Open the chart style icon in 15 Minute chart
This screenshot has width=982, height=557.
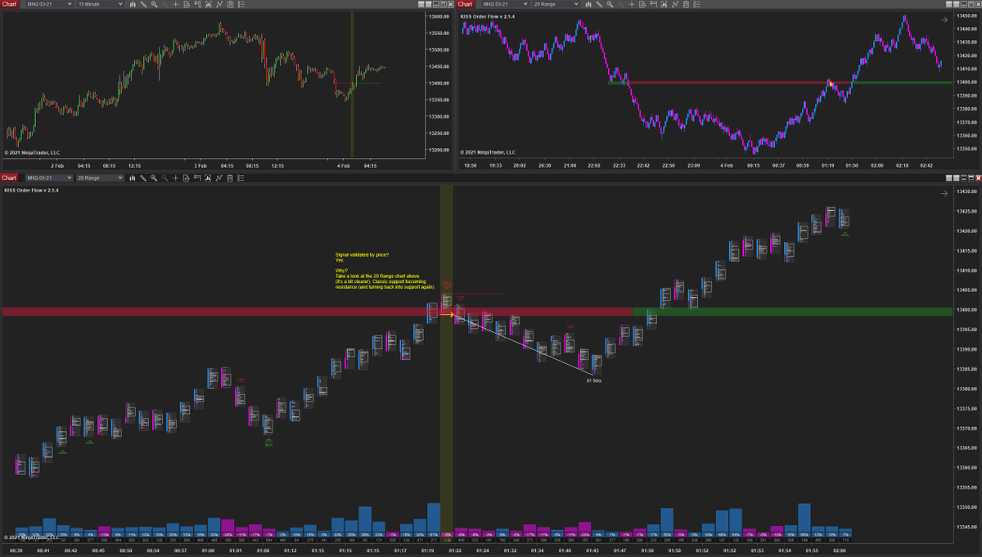pyautogui.click(x=133, y=4)
